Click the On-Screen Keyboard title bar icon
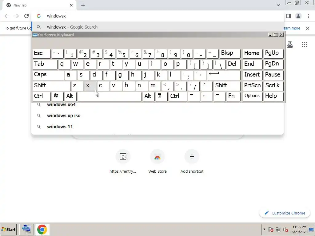The image size is (315, 236). pos(35,35)
